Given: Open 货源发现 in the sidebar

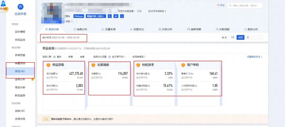Looking at the screenshot, I should [x=20, y=119].
